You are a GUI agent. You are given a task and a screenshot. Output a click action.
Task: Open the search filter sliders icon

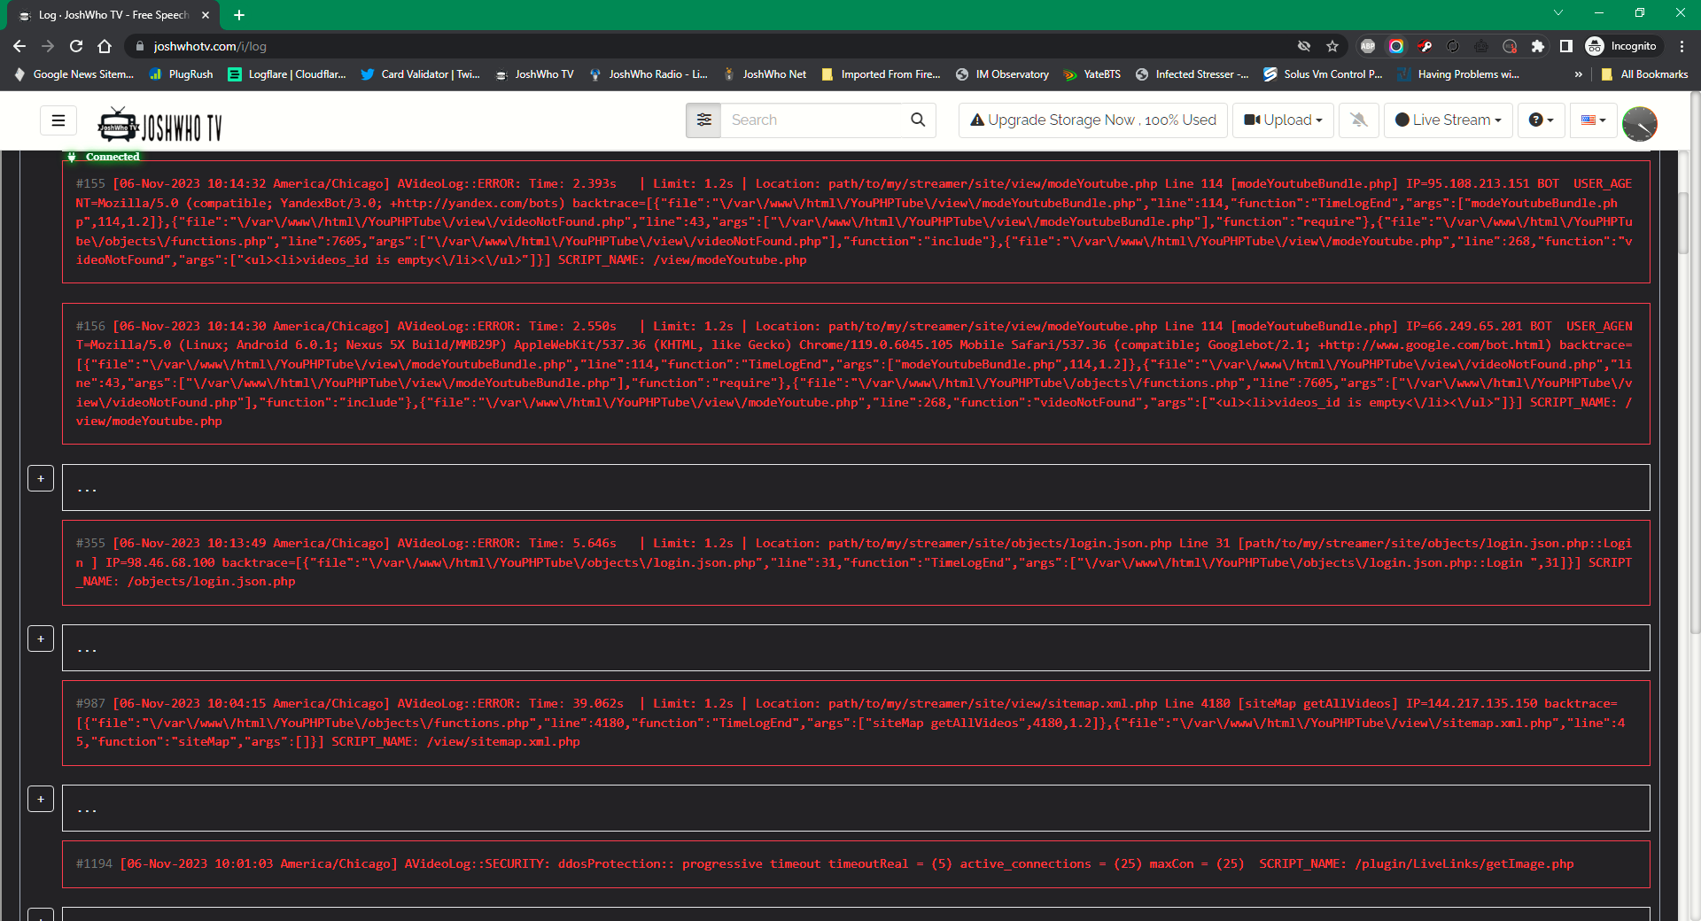(703, 120)
